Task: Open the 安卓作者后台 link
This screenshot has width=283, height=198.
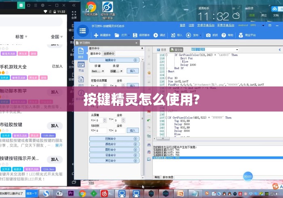Action: pyautogui.click(x=206, y=25)
